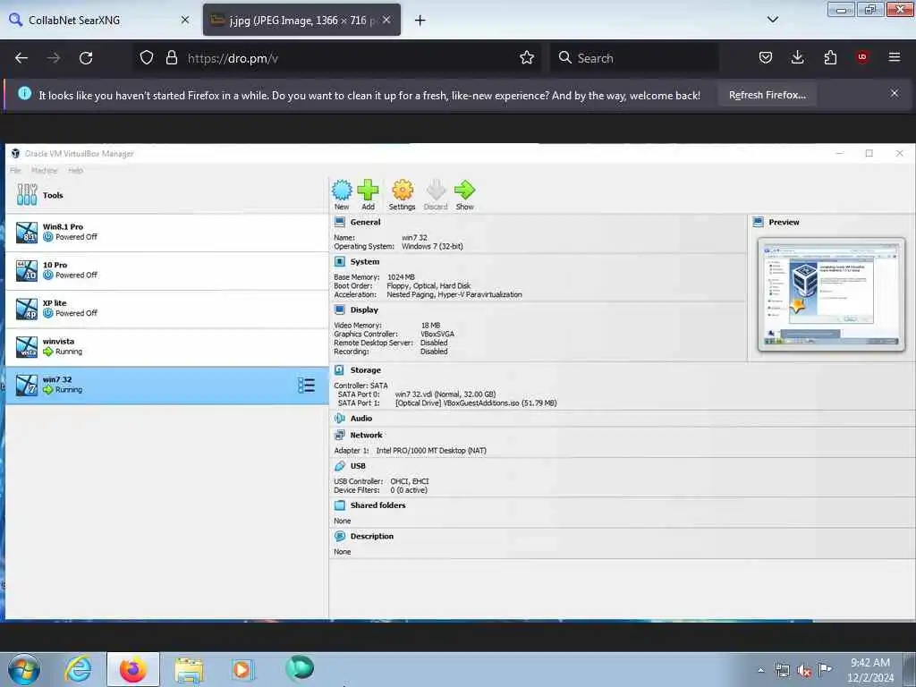The image size is (916, 687).
Task: Reload the page in Firefox
Action: click(86, 58)
